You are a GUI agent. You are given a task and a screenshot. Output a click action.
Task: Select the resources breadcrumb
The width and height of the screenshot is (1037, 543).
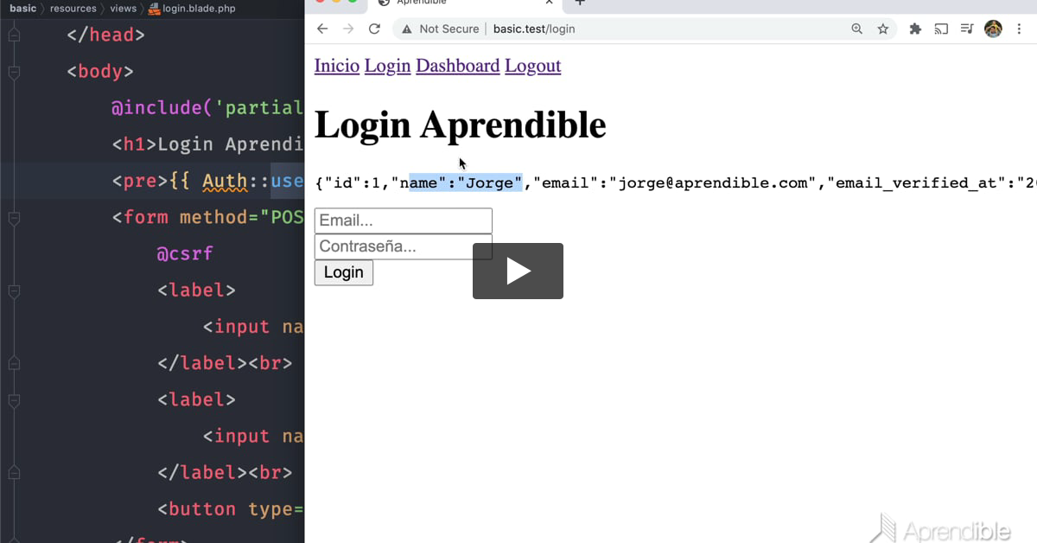click(73, 8)
